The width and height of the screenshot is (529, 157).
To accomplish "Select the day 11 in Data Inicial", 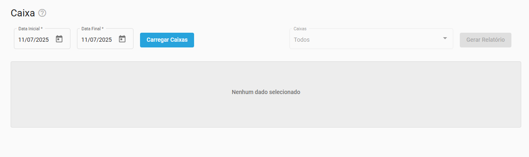I will (21, 40).
